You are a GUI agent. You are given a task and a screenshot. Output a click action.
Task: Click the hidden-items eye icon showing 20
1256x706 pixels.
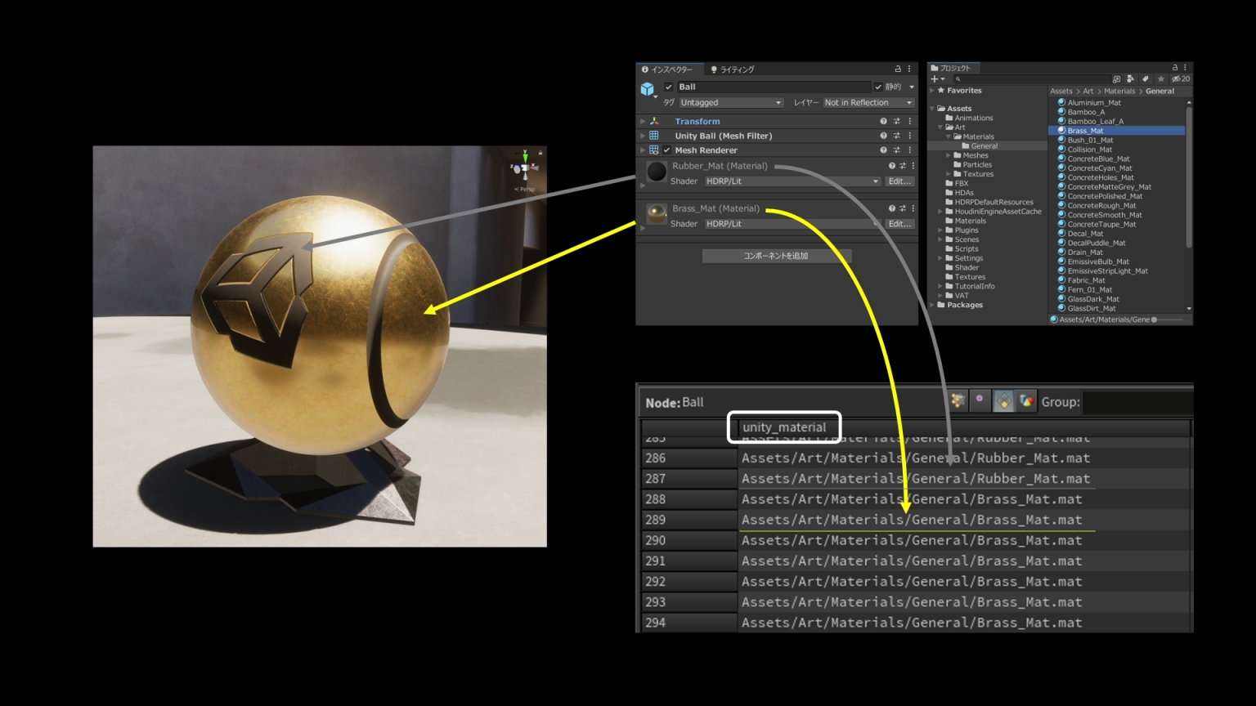(x=1176, y=78)
